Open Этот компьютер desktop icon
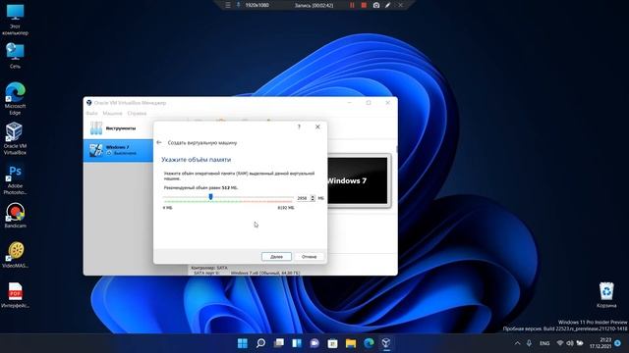Viewport: 629px width, 353px height. click(15, 20)
